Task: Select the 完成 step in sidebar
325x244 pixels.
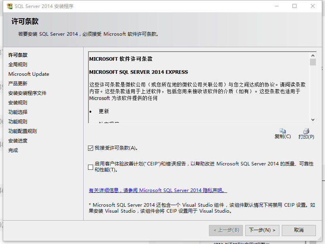Action: click(x=13, y=150)
